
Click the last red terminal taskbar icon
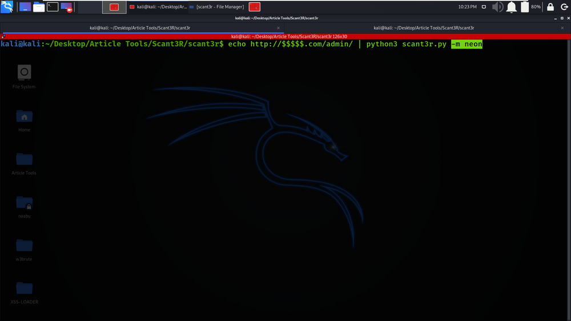tap(255, 7)
